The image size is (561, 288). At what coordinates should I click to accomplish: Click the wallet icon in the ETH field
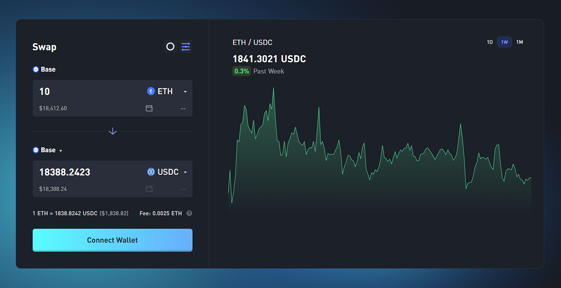coord(149,108)
